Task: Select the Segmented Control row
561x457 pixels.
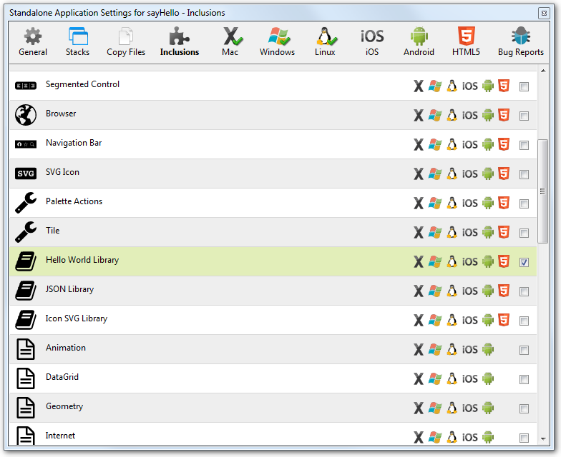Action: tap(82, 84)
